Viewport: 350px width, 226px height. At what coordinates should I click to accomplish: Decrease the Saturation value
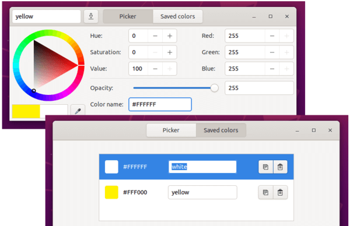click(x=155, y=52)
